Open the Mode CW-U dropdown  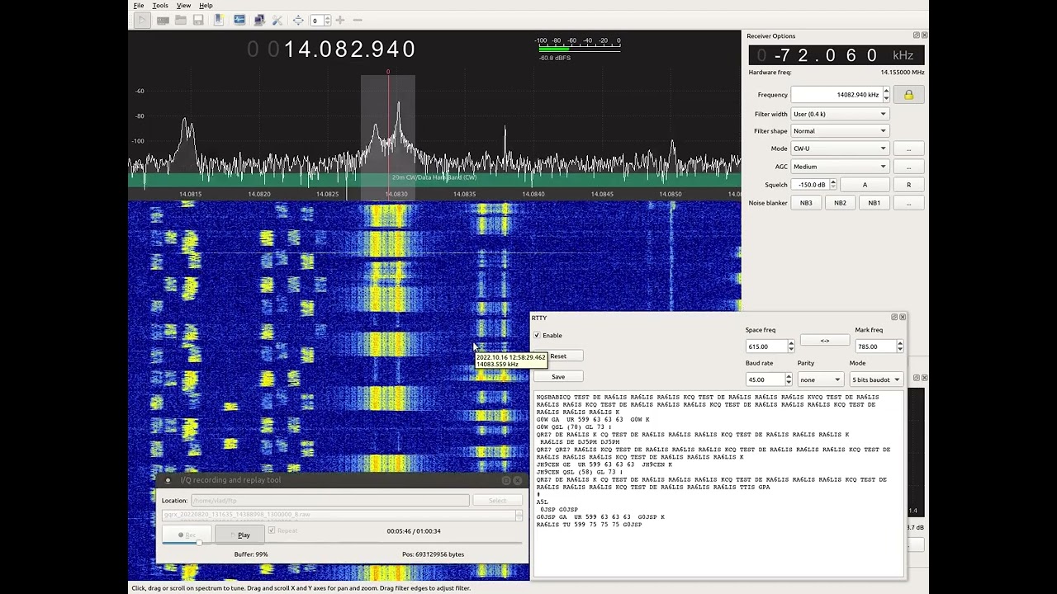839,148
